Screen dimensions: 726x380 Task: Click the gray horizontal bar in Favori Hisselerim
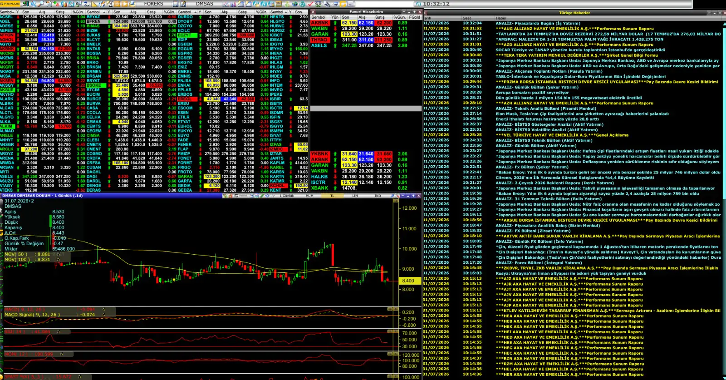pos(366,109)
